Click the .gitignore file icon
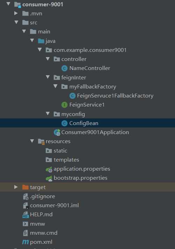This screenshot has height=249, width=175. pyautogui.click(x=25, y=197)
